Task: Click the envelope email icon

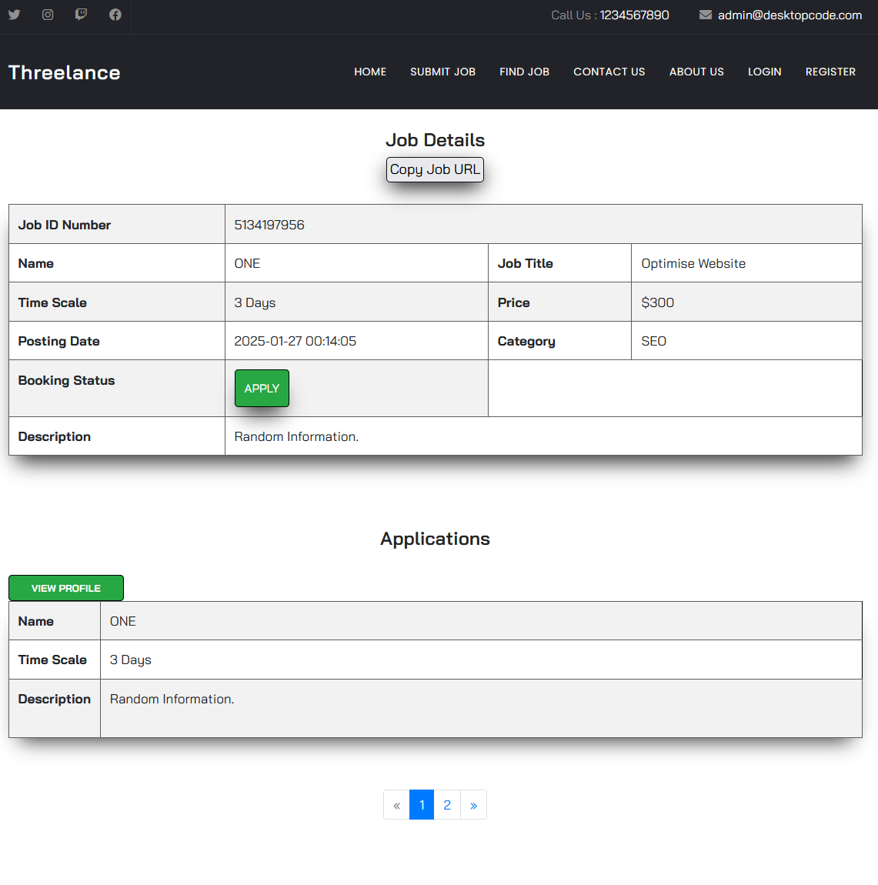Action: coord(705,15)
